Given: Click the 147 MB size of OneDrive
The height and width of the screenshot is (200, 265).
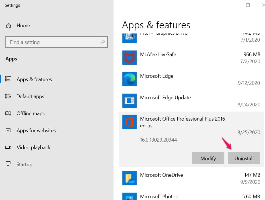Looking at the screenshot, I should click(x=252, y=175).
